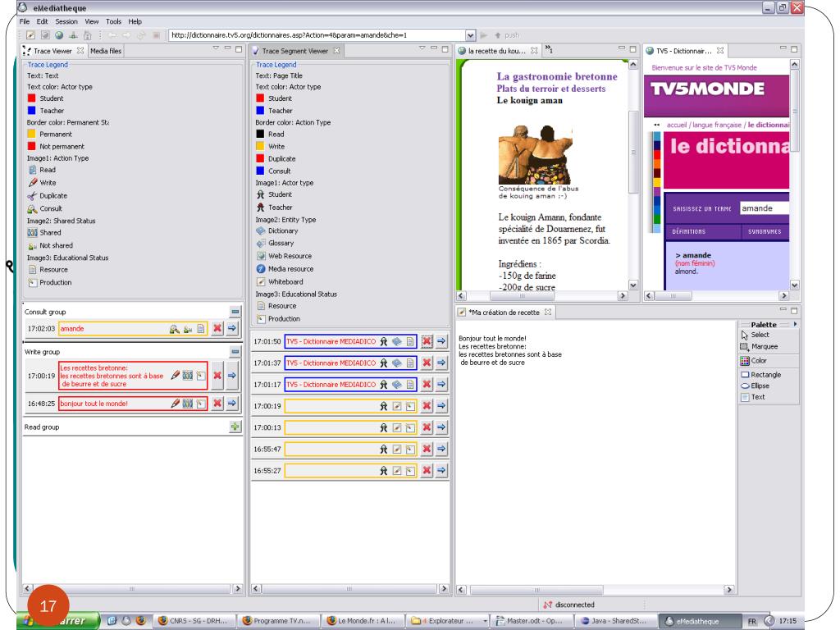The height and width of the screenshot is (630, 840).
Task: Pick the Ellipse tool in Palette
Action: [756, 386]
